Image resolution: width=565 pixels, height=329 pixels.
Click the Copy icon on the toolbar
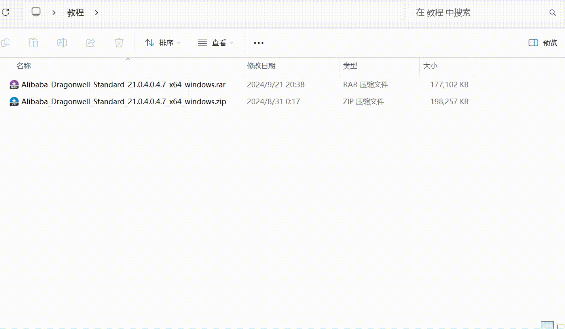5,43
